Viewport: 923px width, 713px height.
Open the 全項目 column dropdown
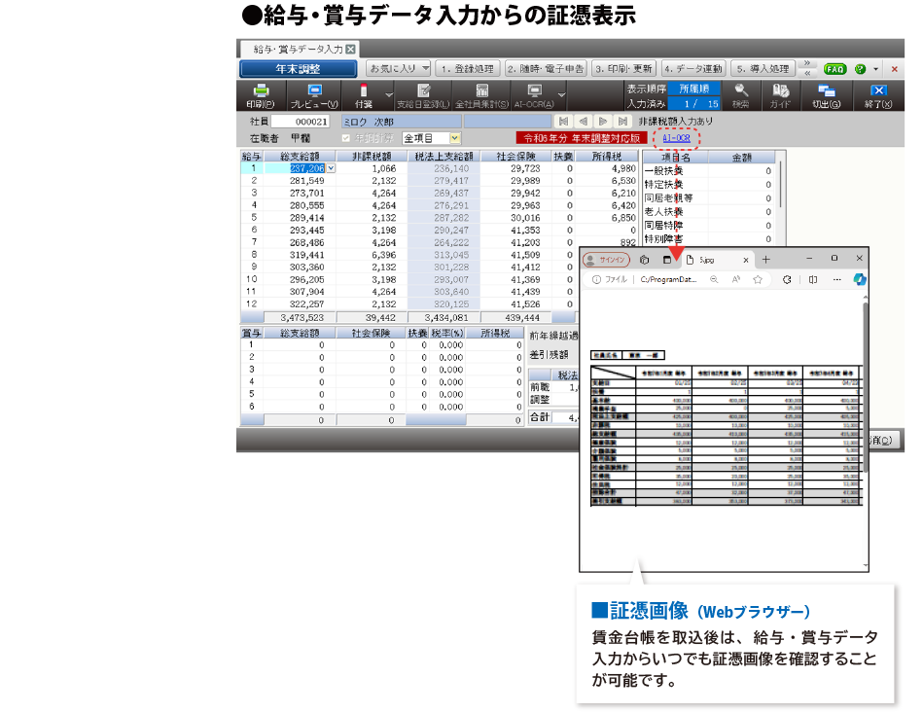(x=455, y=137)
